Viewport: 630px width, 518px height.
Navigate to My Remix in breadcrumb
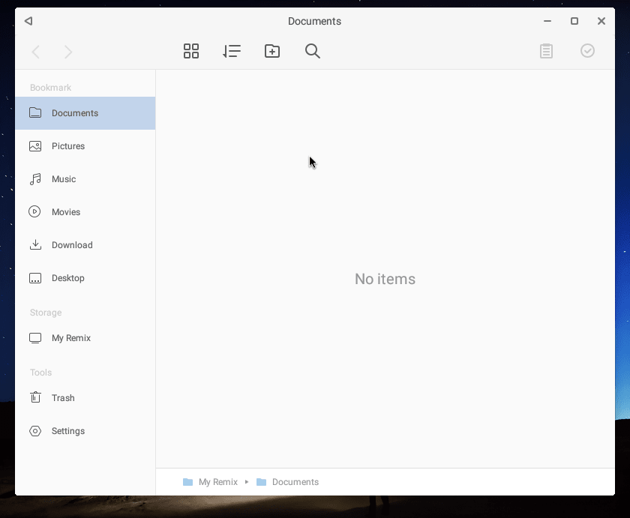pyautogui.click(x=210, y=482)
